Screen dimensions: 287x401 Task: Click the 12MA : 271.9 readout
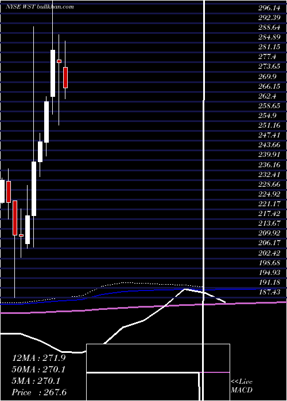38,358
